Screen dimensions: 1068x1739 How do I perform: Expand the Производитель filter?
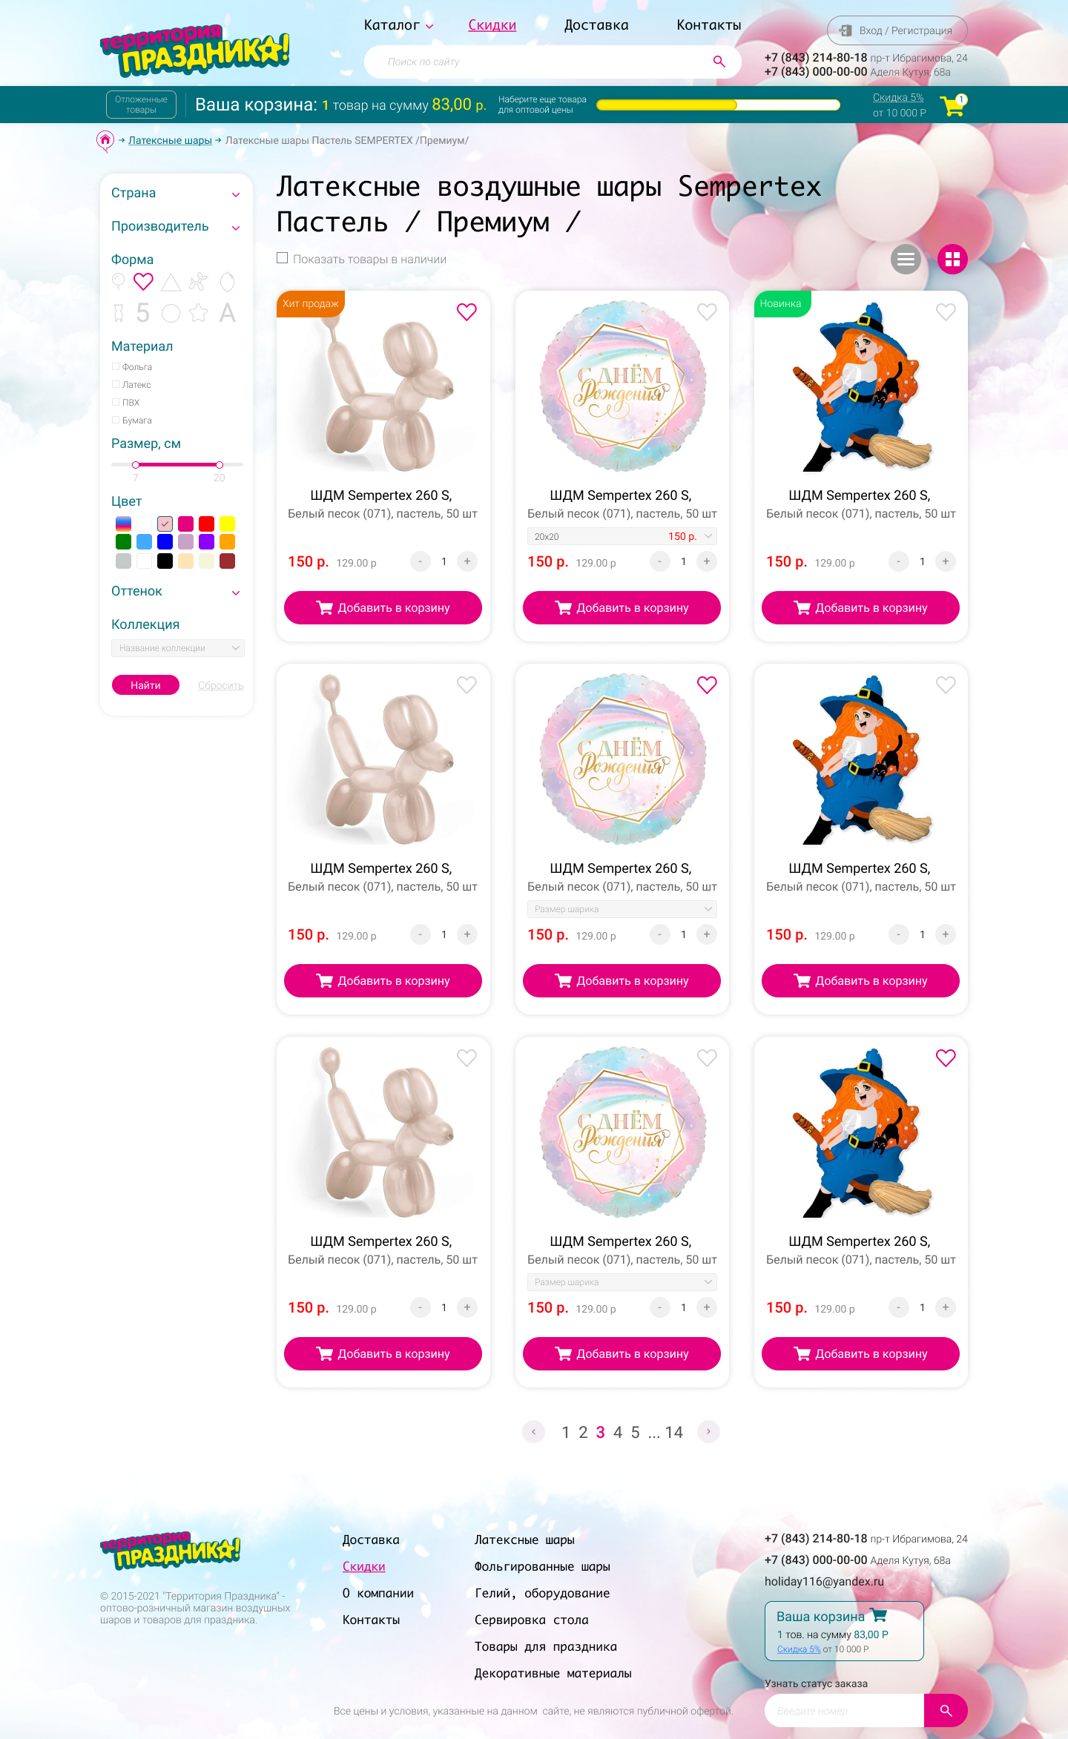coord(176,226)
